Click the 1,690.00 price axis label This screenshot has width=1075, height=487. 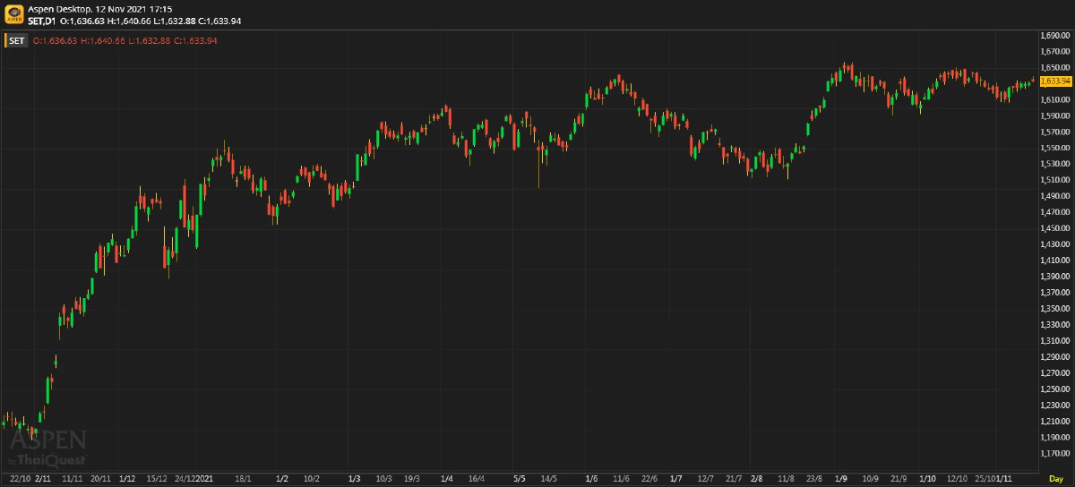click(x=1056, y=35)
